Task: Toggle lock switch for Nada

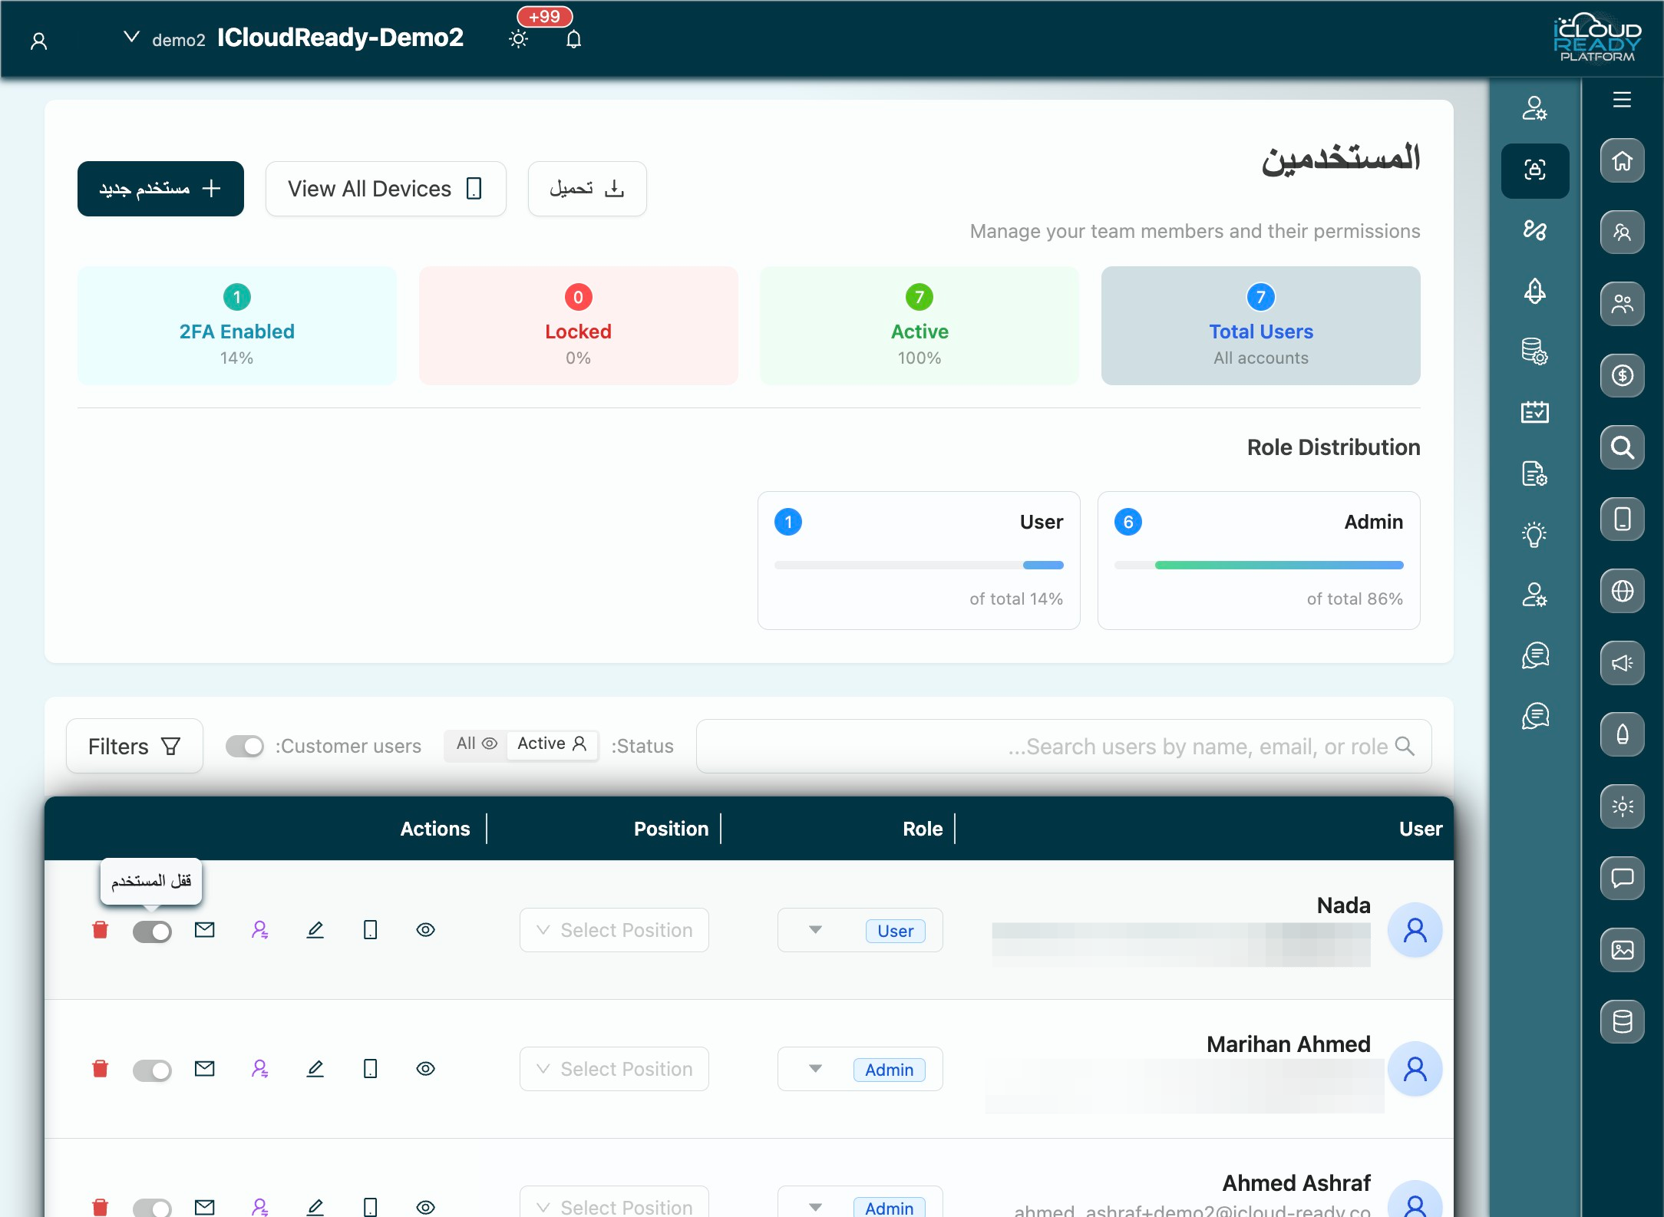Action: coord(152,932)
